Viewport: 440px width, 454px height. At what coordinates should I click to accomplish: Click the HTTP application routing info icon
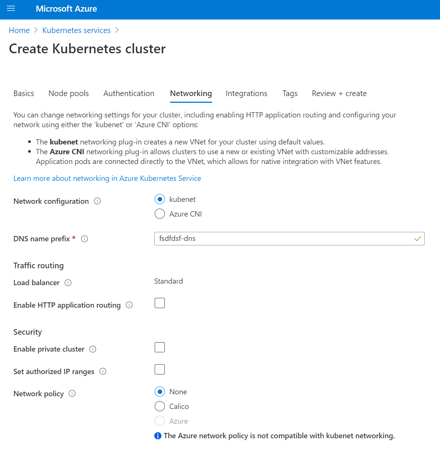[x=129, y=305]
